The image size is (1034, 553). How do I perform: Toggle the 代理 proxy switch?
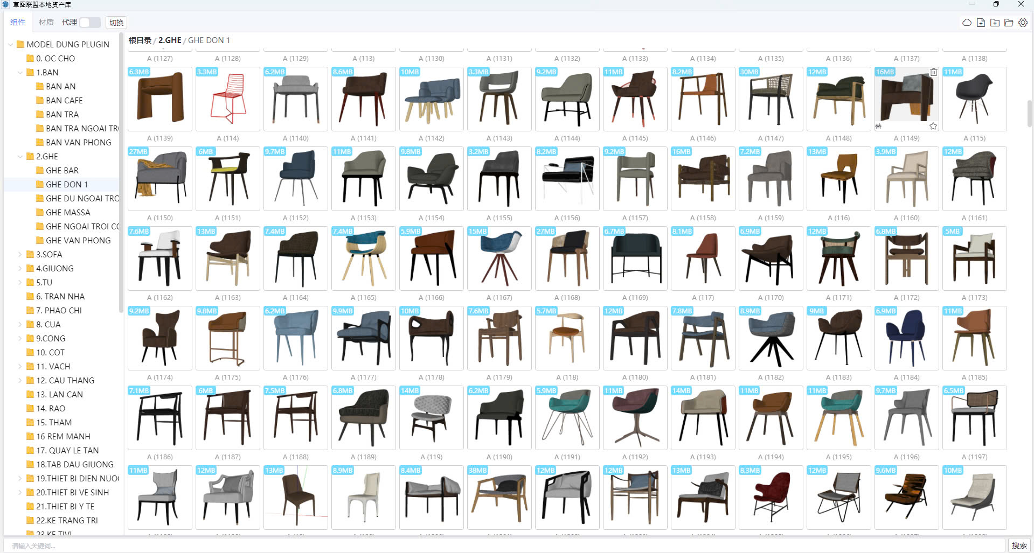[90, 22]
